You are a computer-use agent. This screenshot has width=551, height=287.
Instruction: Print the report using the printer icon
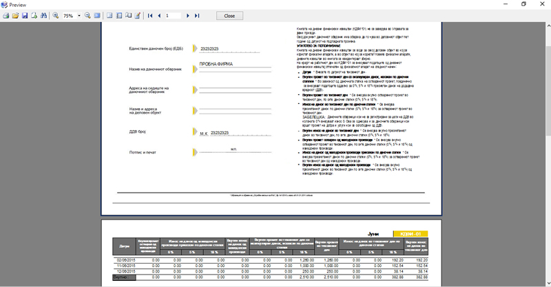click(6, 16)
